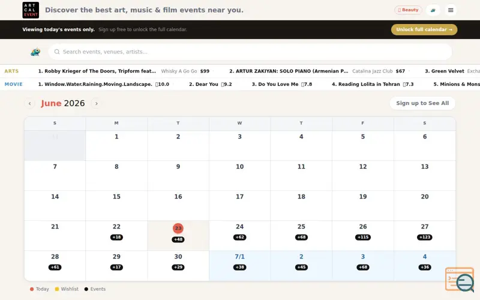This screenshot has width=480, height=300.
Task: Click the search magnifier icon
Action: 57,52
